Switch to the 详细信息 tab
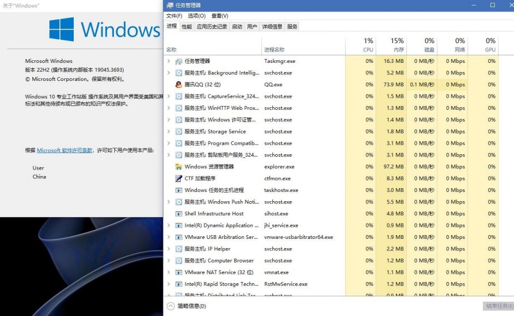This screenshot has width=514, height=316. pyautogui.click(x=272, y=27)
